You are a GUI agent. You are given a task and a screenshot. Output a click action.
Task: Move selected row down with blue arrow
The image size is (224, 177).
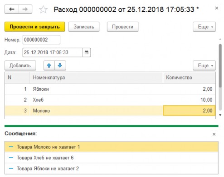[60, 65]
